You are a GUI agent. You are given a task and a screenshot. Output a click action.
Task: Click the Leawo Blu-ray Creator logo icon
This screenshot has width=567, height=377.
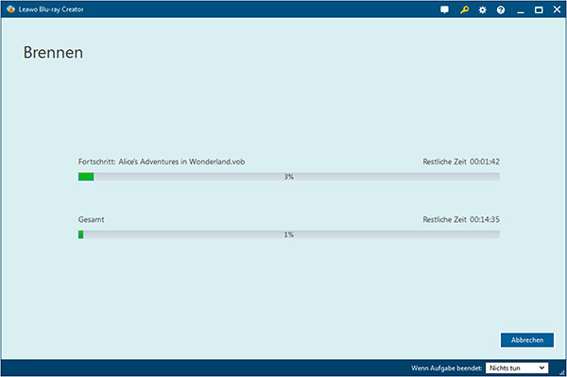pos(10,9)
